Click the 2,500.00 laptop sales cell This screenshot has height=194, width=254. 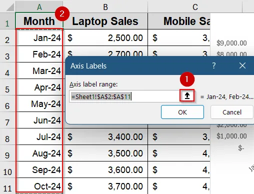105,37
